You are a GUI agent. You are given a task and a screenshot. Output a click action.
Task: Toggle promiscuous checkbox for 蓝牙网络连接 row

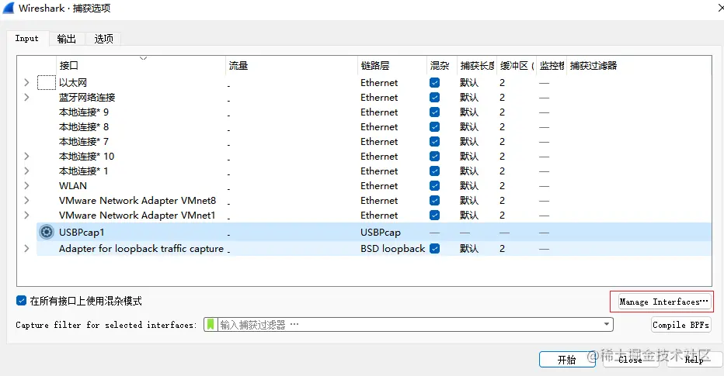434,97
